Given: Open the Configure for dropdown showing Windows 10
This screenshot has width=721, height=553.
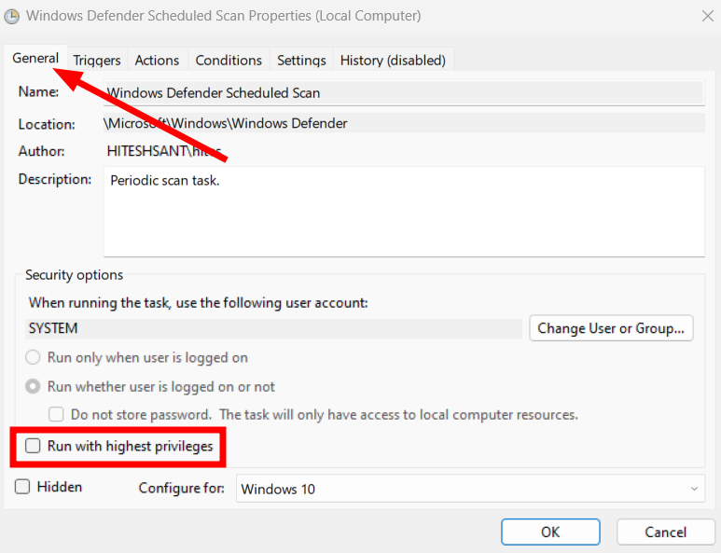Looking at the screenshot, I should pos(470,489).
